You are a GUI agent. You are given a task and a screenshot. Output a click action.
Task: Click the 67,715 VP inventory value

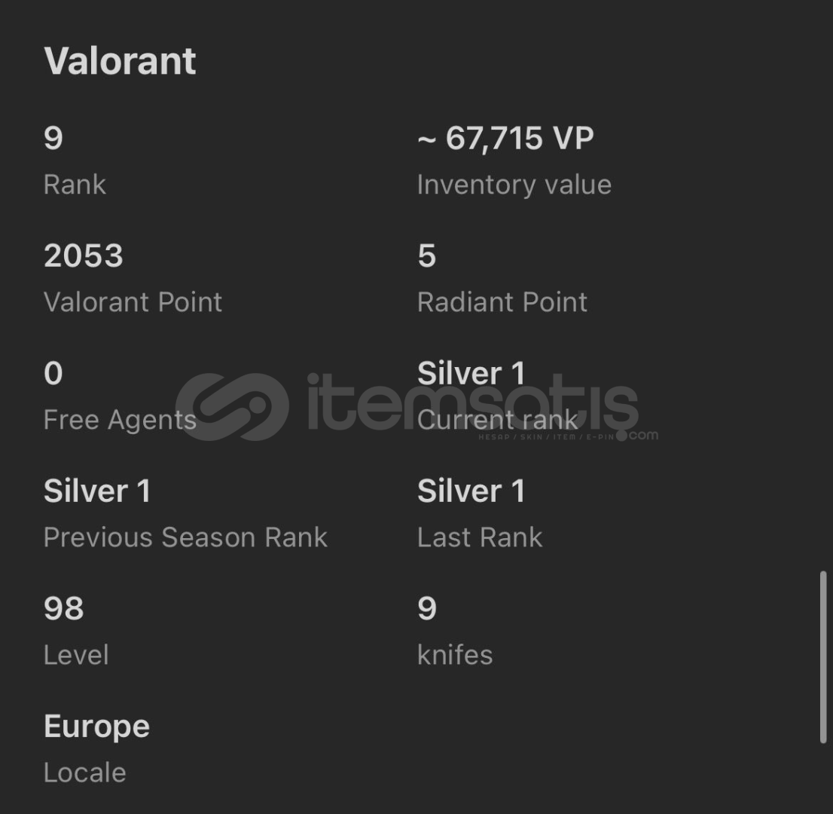(505, 139)
